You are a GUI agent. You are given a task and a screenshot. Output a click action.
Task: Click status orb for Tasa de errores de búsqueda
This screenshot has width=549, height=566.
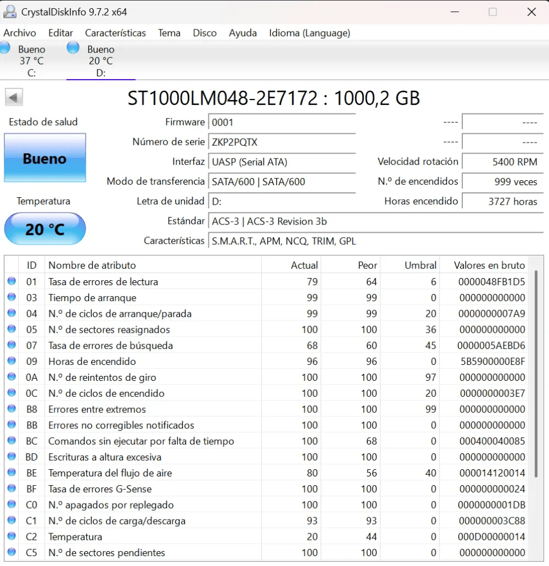[x=12, y=344]
